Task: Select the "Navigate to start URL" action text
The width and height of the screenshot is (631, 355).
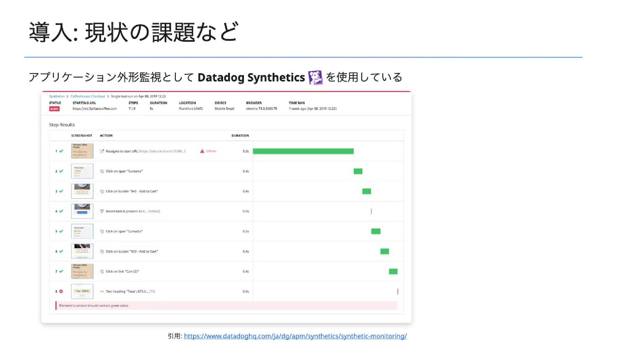Action: [122, 151]
